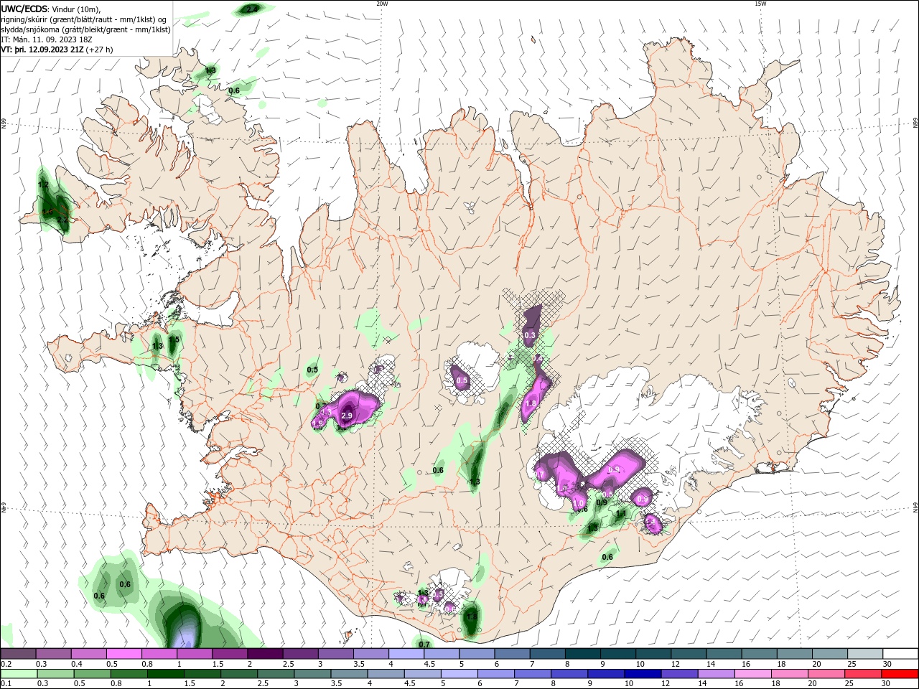Pick the white snow swatch at 30
The height and width of the screenshot is (689, 919).
tap(901, 654)
